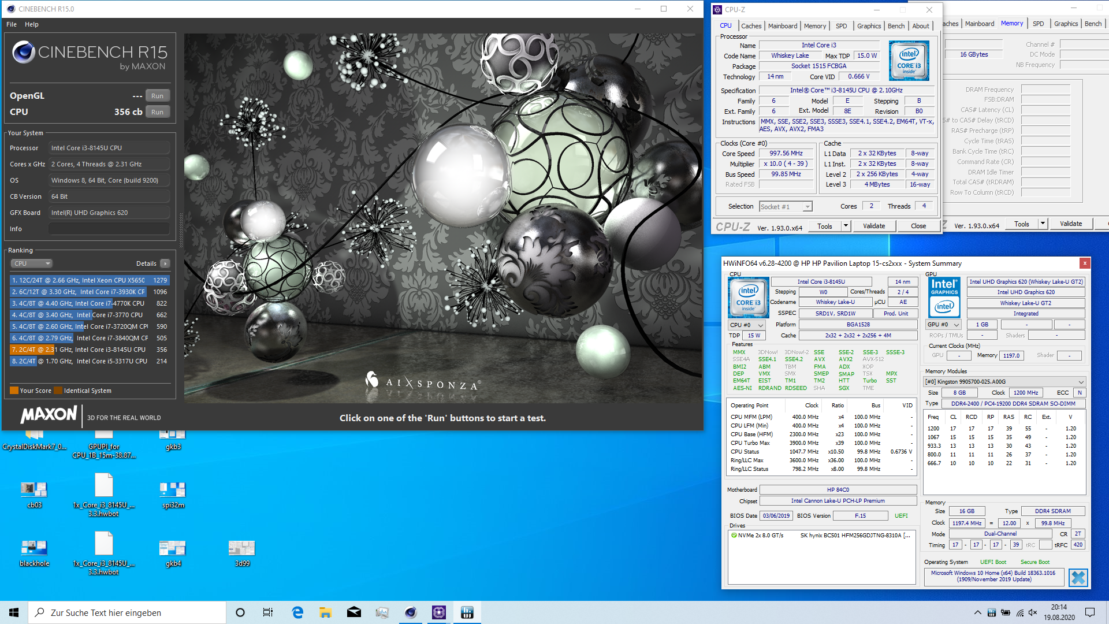Select the GPUPI_for CPU_1B desktop file
Image resolution: width=1109 pixels, height=624 pixels.
tap(104, 445)
